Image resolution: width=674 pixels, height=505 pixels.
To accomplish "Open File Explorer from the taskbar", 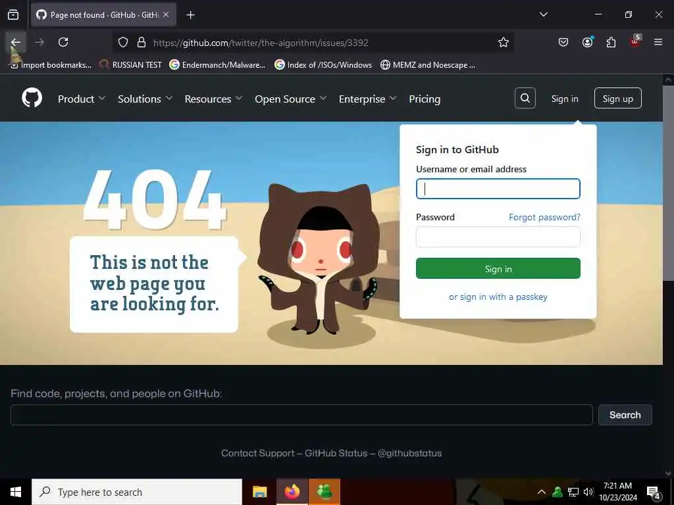I will coord(259,492).
